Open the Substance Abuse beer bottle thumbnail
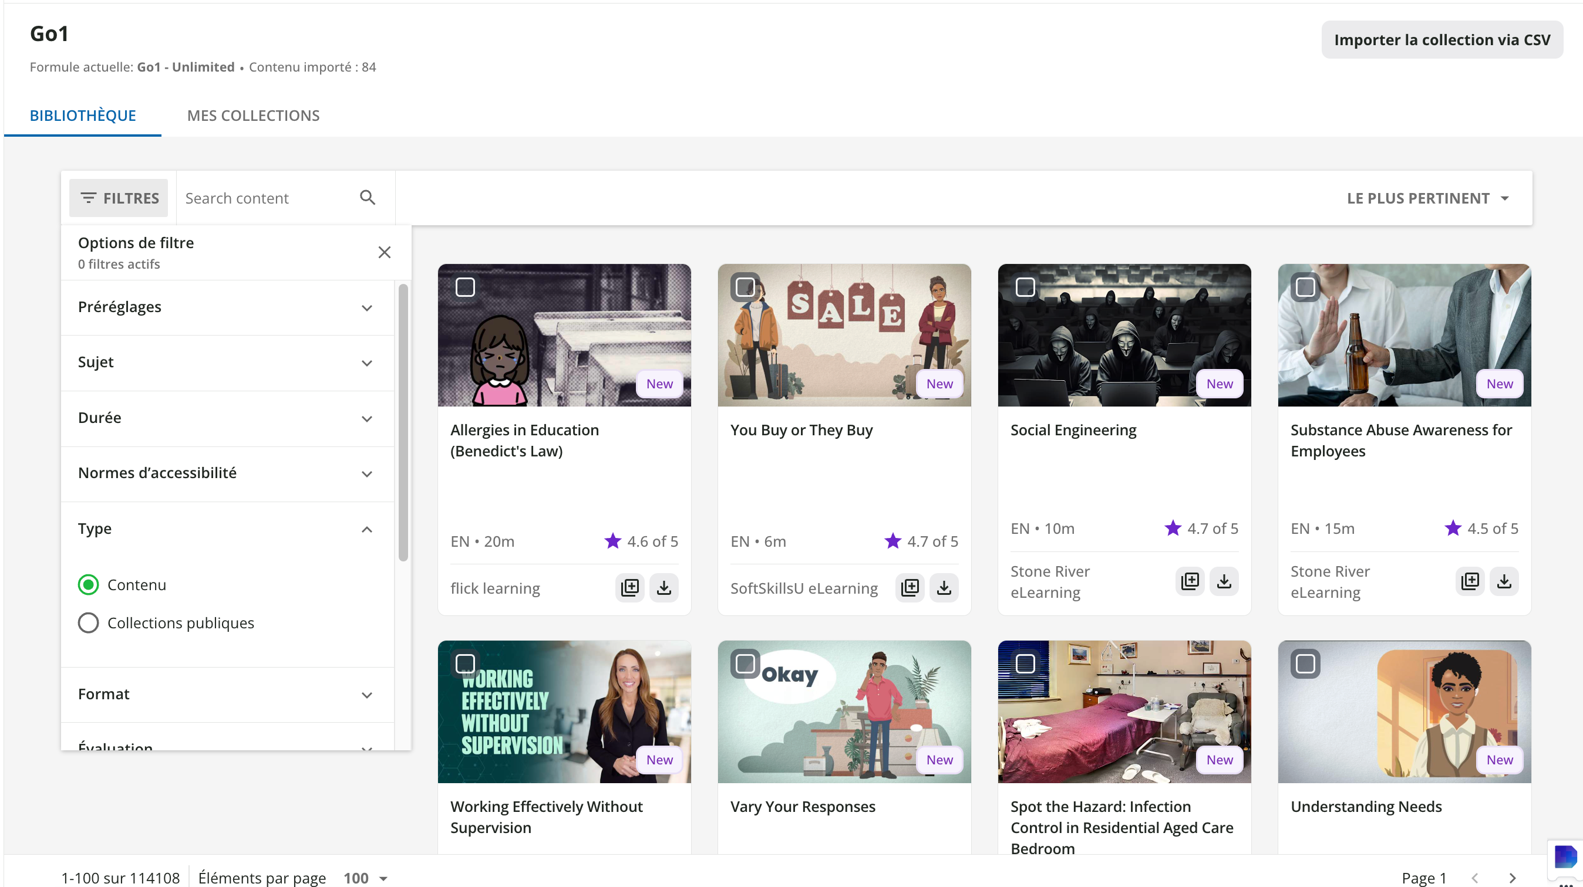Image resolution: width=1583 pixels, height=887 pixels. coord(1404,335)
